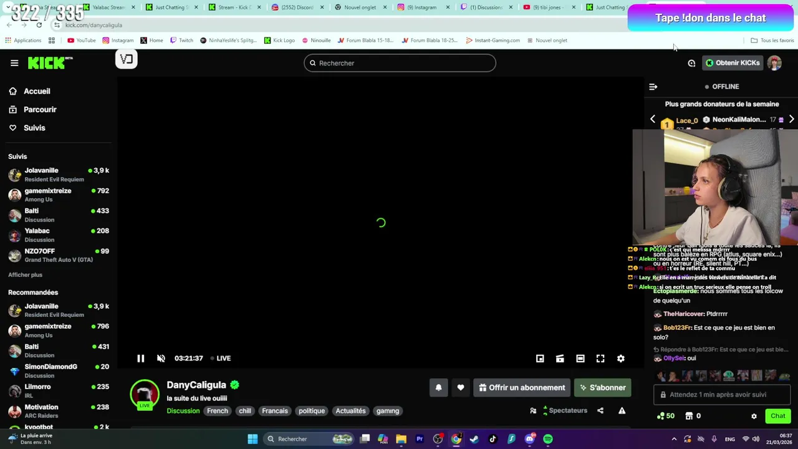This screenshot has width=798, height=449.
Task: Expand the Tous les favoris folder
Action: point(772,41)
